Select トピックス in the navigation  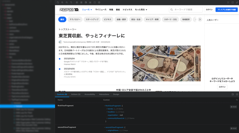point(127,10)
